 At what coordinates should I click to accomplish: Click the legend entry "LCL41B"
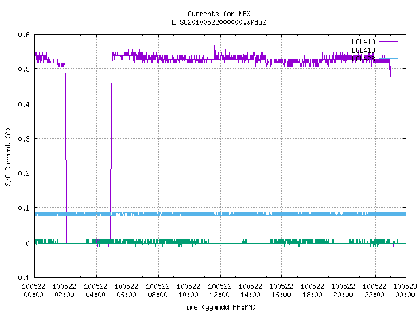click(x=363, y=50)
